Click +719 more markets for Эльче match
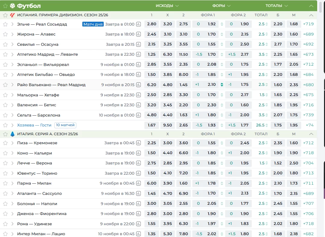 pos(308,24)
